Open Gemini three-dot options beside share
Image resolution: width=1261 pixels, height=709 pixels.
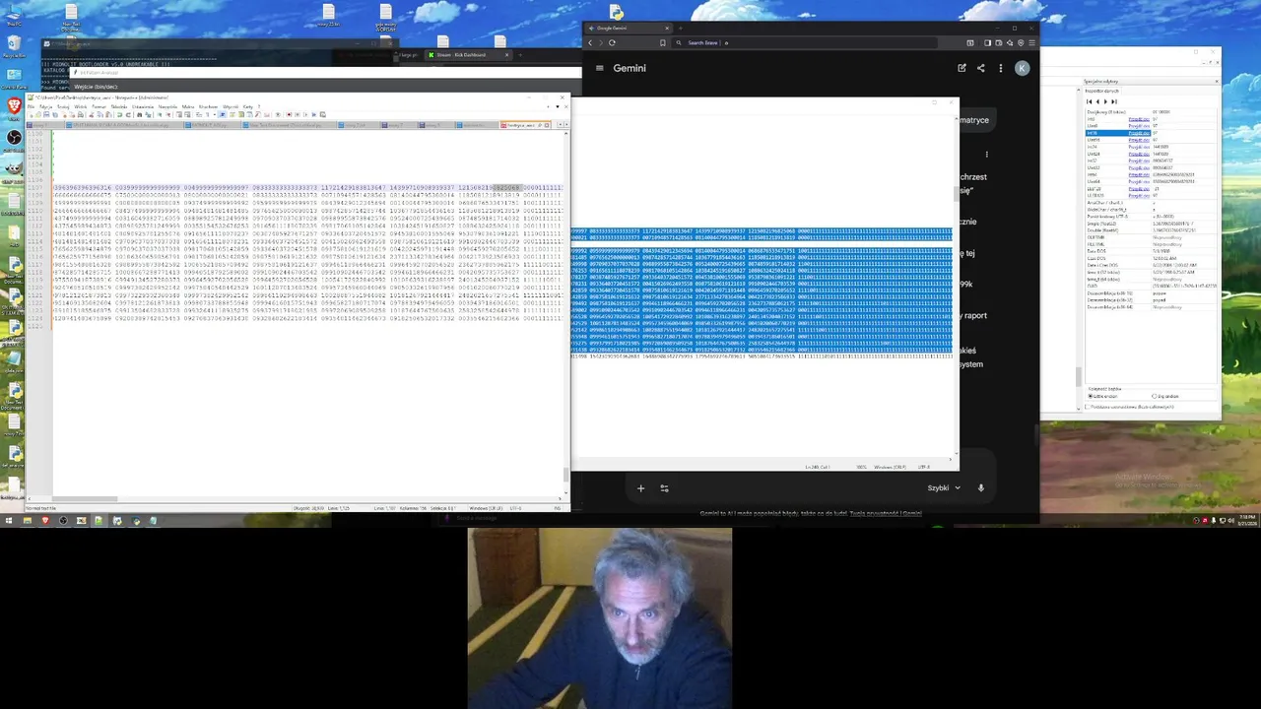point(1000,68)
